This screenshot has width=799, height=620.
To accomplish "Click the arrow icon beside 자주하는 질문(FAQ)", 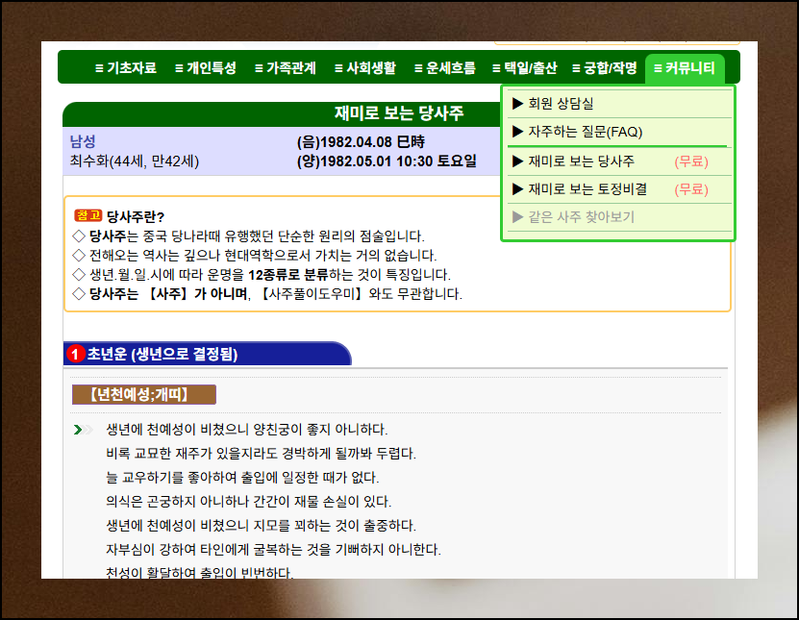I will [517, 132].
